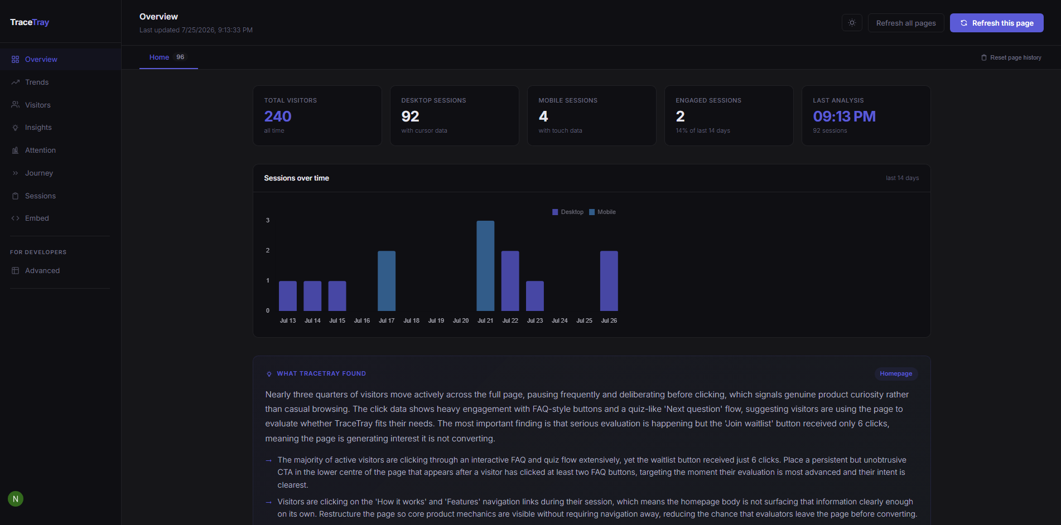Open Attention in the sidebar
This screenshot has height=525, width=1061.
[x=60, y=150]
